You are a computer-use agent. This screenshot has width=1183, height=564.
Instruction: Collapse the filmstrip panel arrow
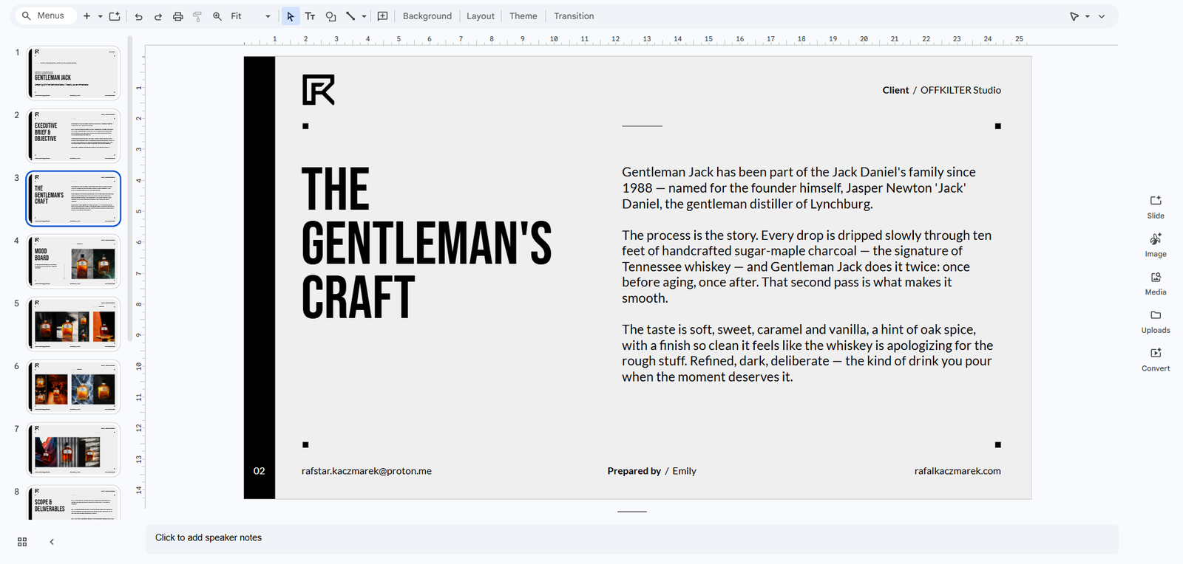(52, 542)
